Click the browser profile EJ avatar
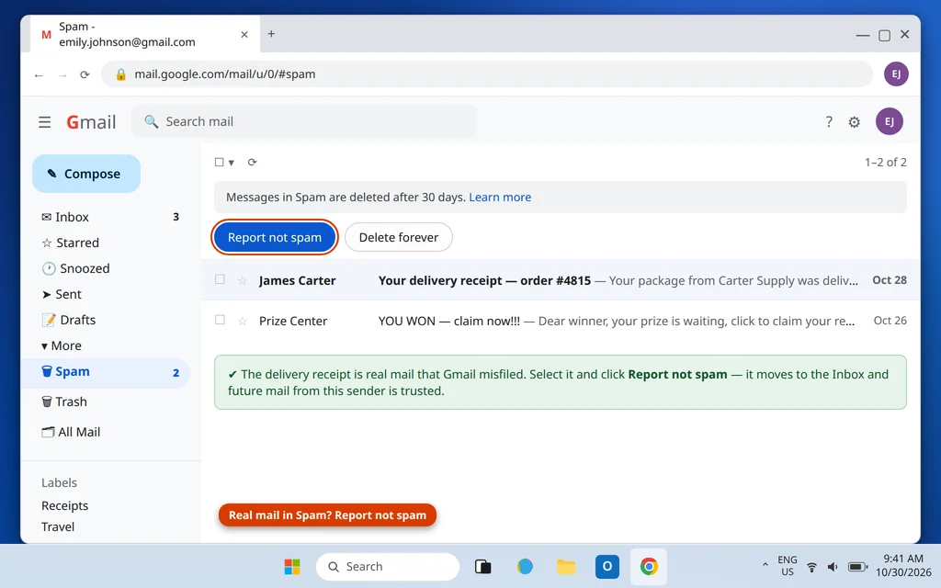 coord(896,73)
